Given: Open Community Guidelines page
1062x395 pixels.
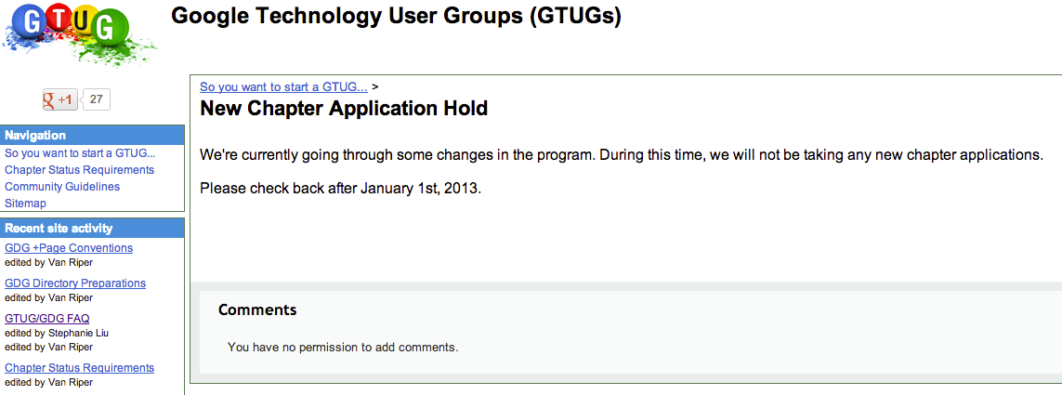Looking at the screenshot, I should coord(62,186).
